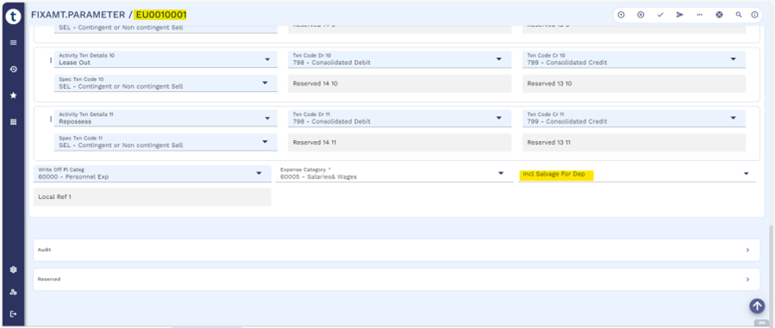Click the Temenos logo icon
Viewport: 775px width, 328px height.
[13, 15]
